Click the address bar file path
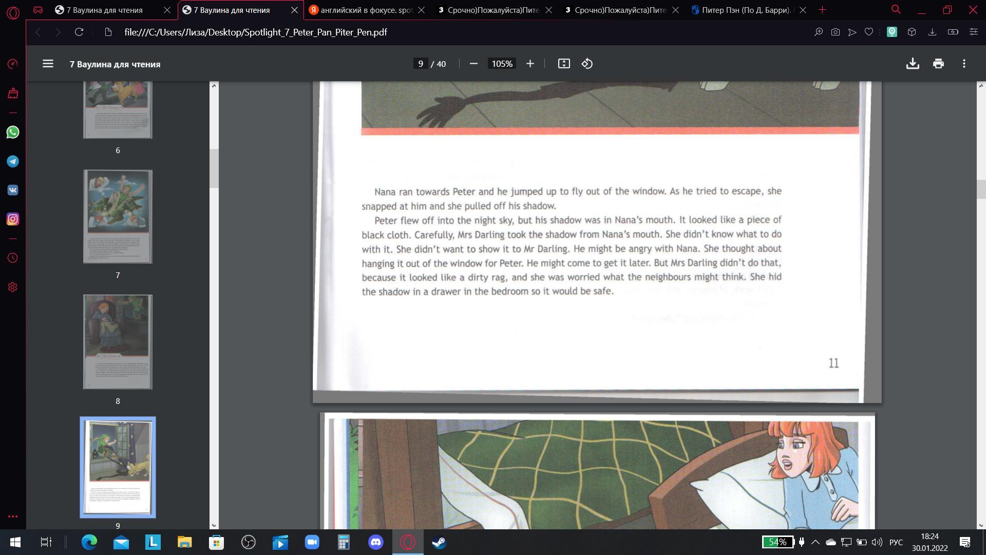 [256, 32]
